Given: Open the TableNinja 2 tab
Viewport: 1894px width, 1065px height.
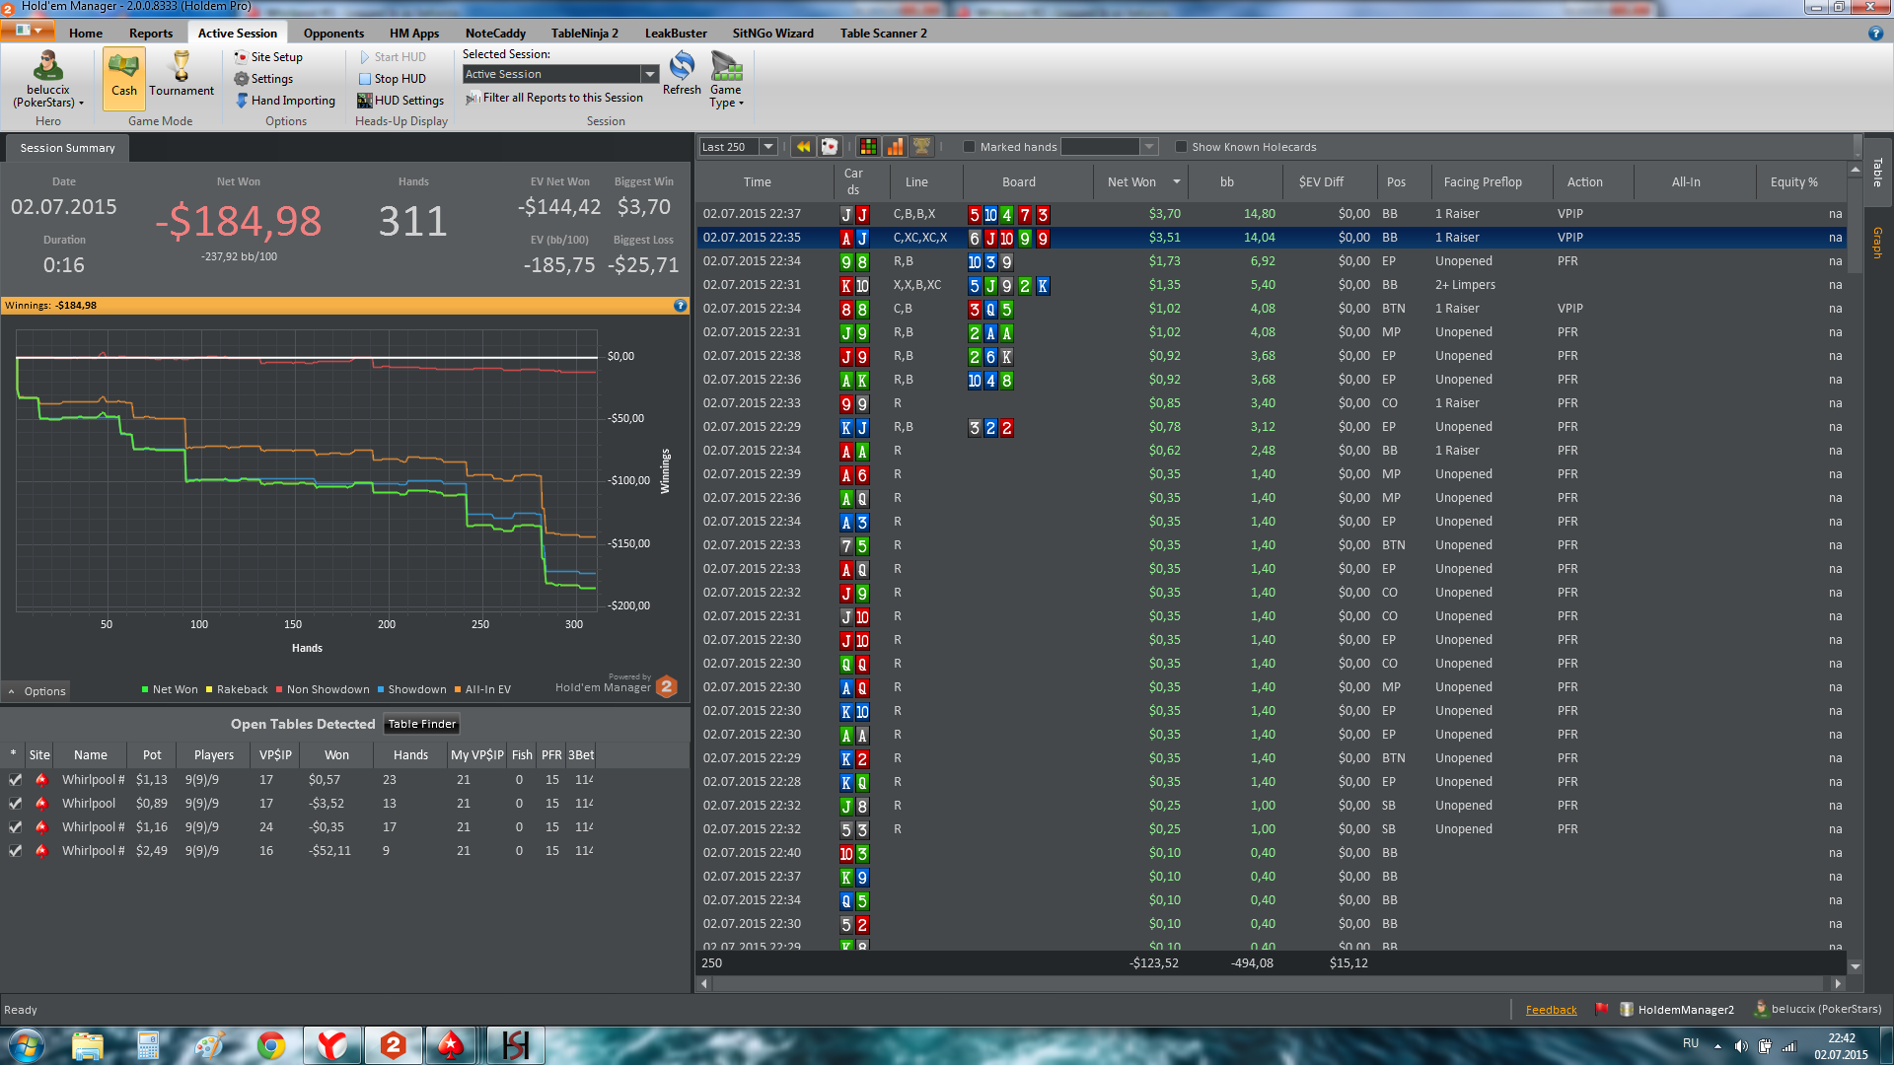Looking at the screenshot, I should [x=585, y=34].
